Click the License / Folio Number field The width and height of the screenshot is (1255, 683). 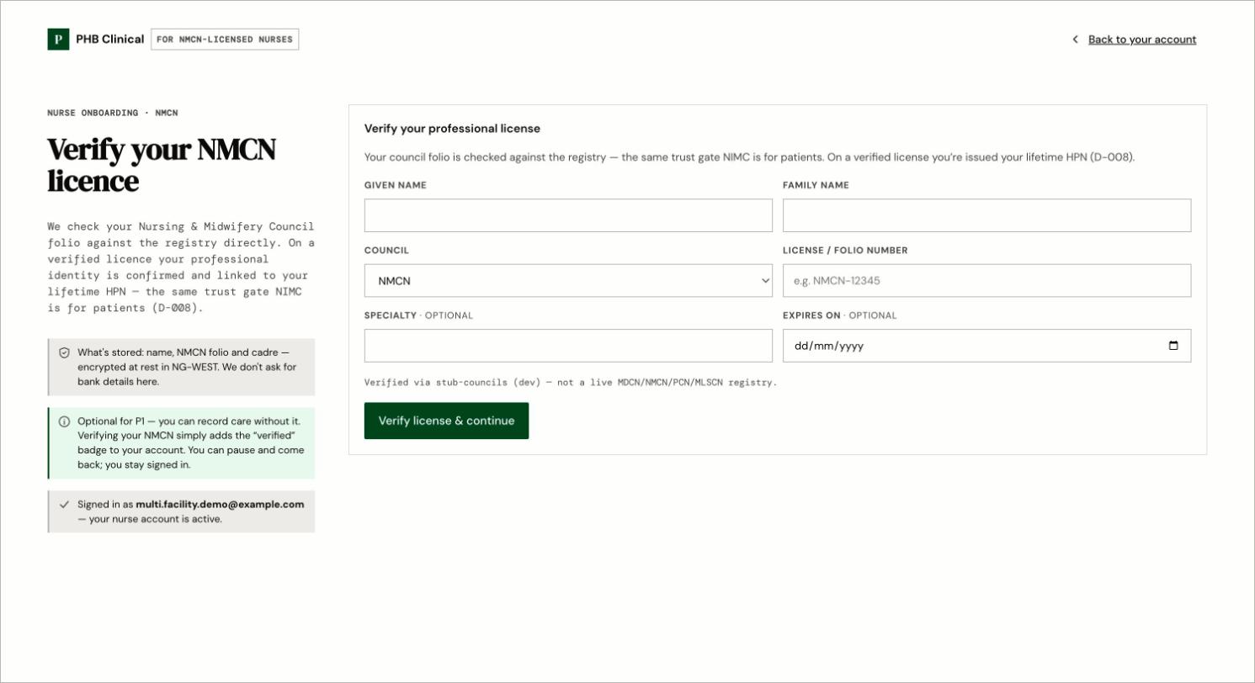(986, 281)
